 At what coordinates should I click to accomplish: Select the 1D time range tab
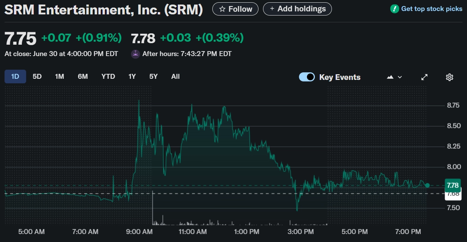15,77
